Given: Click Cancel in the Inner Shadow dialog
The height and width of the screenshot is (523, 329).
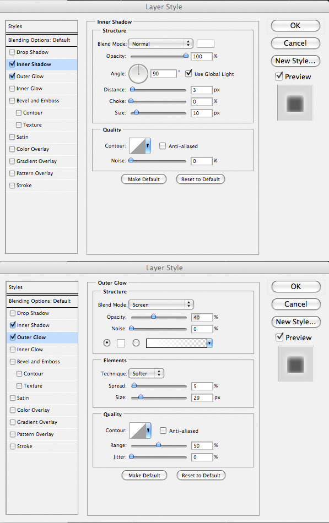Looking at the screenshot, I should (295, 43).
